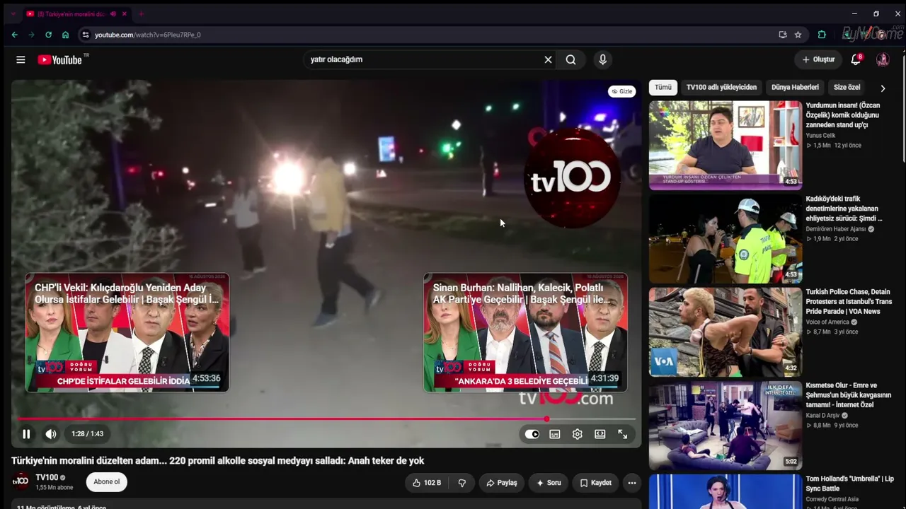
Task: Open the browser extensions puzzle icon
Action: coord(822,35)
